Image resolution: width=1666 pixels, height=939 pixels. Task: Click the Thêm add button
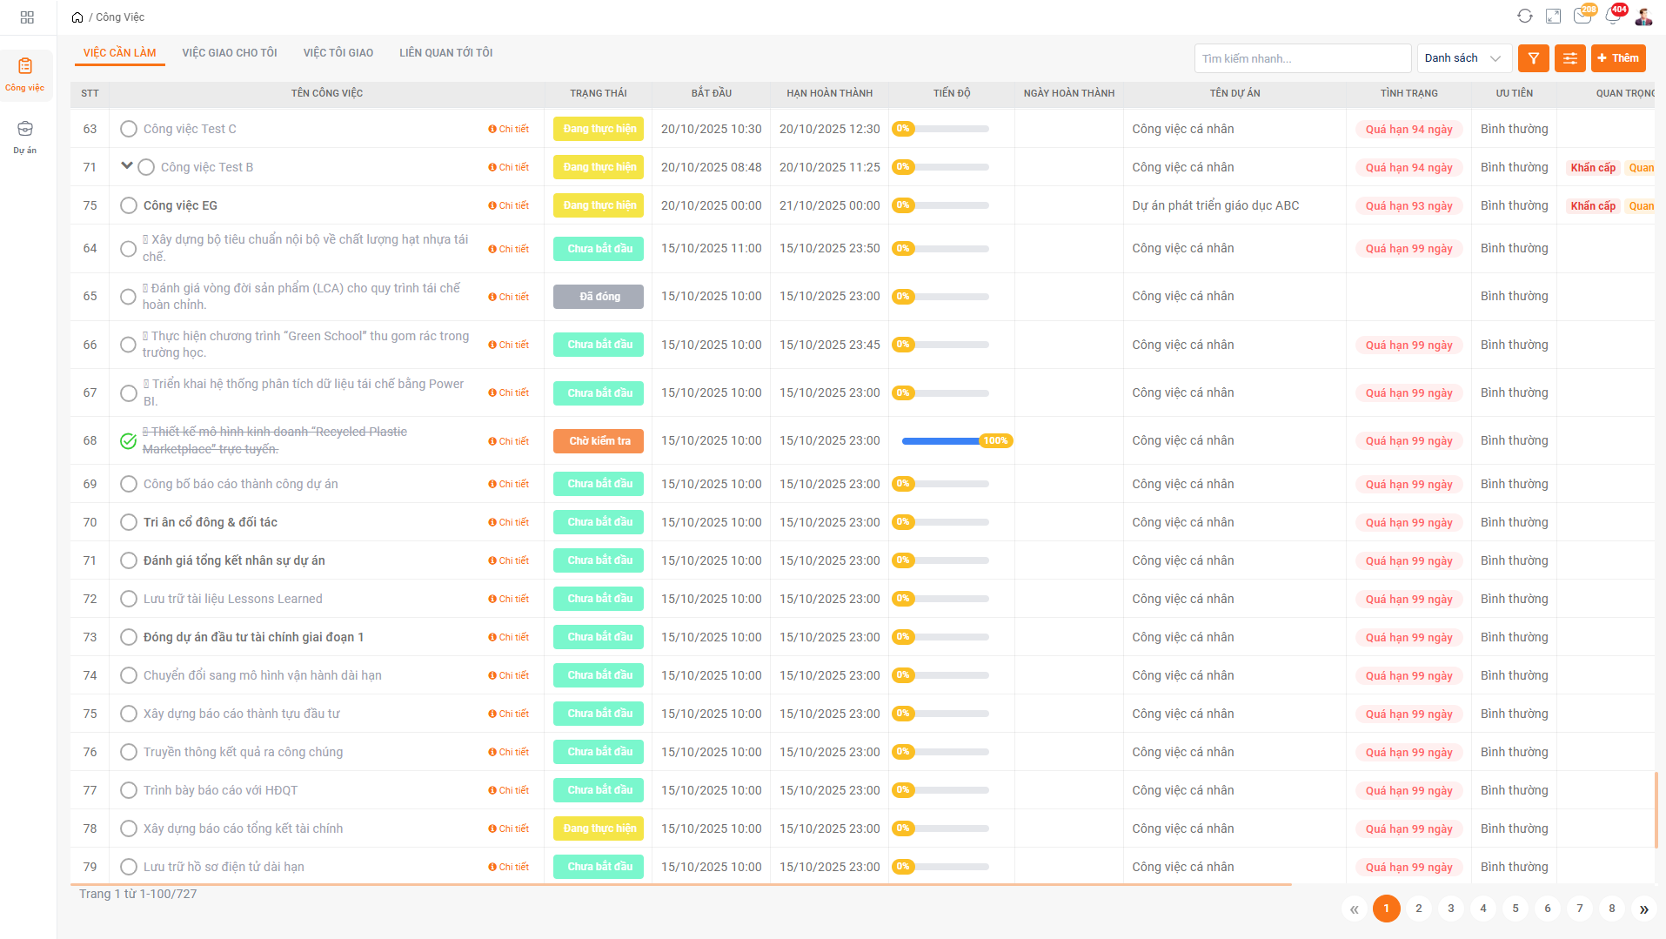pos(1618,58)
